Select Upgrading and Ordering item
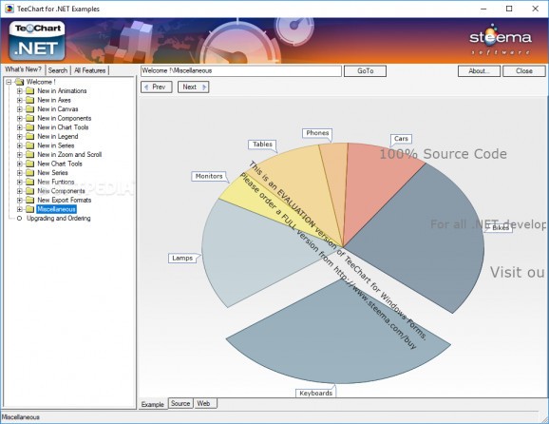This screenshot has height=424, width=549. tap(59, 219)
